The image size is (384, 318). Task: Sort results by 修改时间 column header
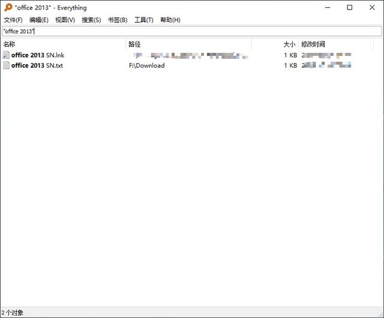tap(336, 44)
